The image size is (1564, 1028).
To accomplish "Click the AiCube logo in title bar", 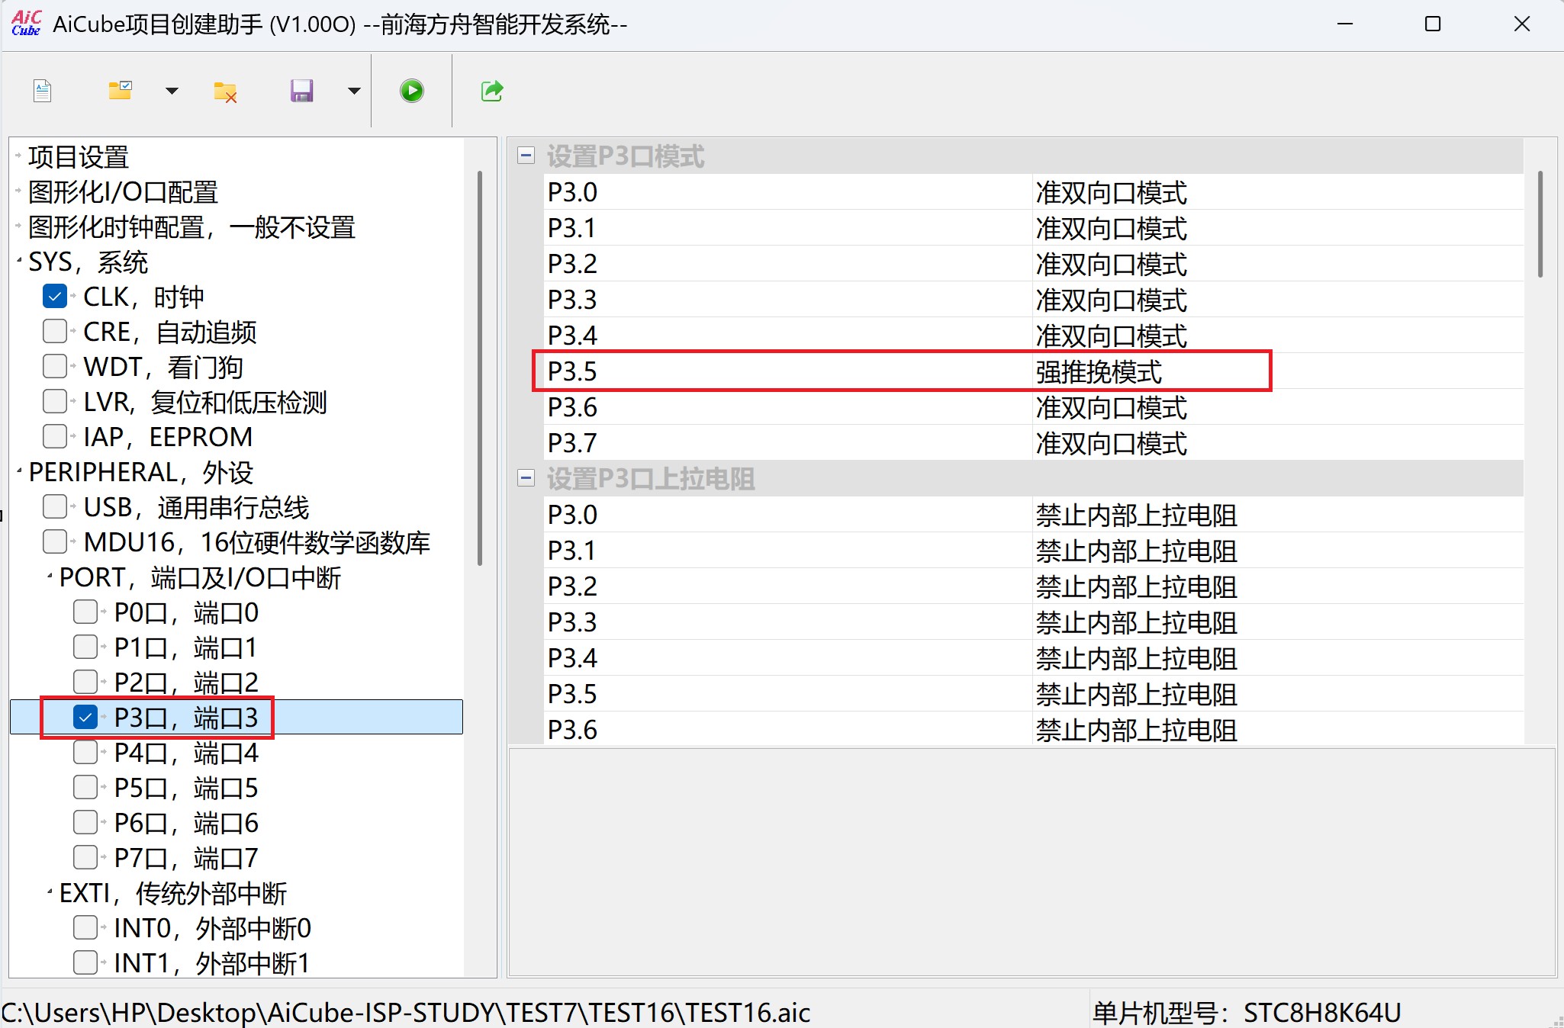I will (x=26, y=24).
